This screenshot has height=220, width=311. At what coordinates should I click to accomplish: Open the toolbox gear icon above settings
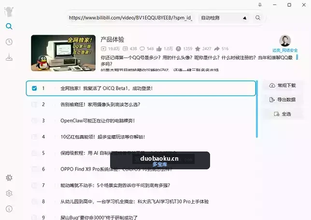pos(9,178)
